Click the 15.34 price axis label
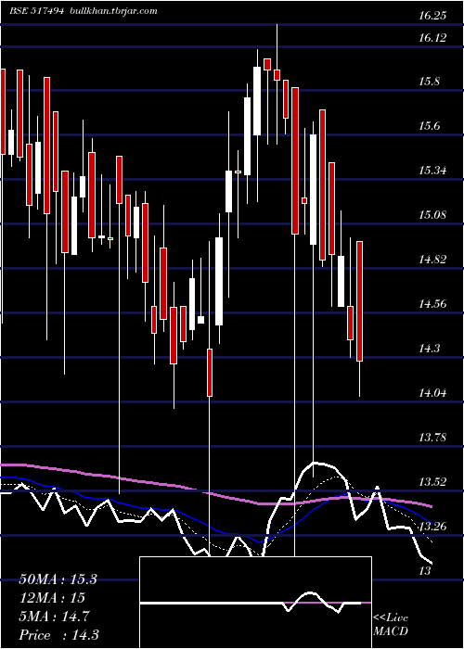The width and height of the screenshot is (464, 649). (x=432, y=171)
